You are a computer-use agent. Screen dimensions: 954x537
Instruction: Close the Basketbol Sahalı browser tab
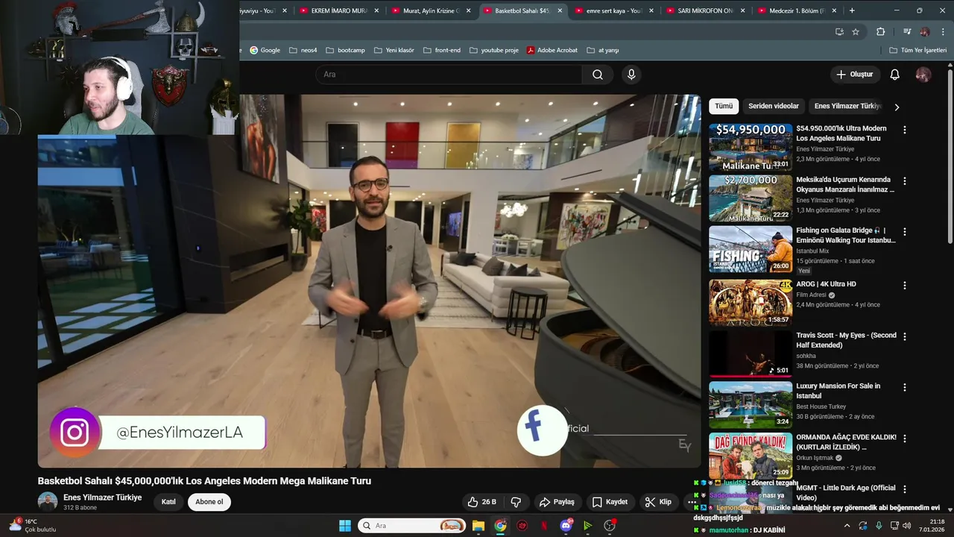(x=559, y=11)
